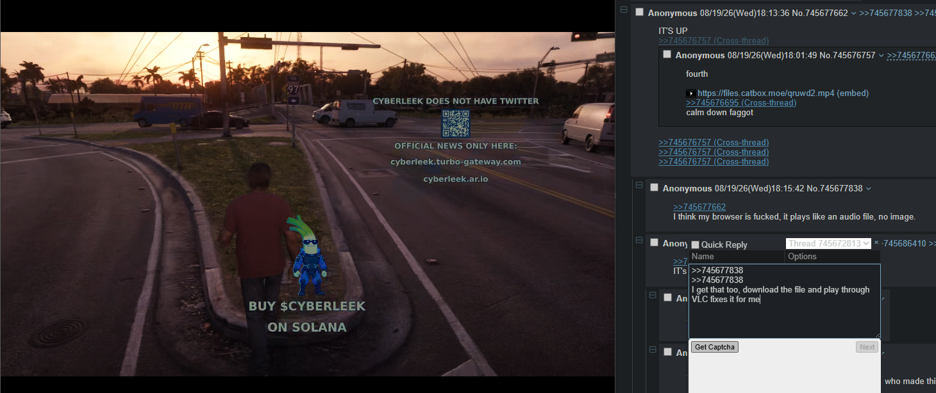Open the >>745677838 backlink in the top post header
The height and width of the screenshot is (393, 936).
885,13
